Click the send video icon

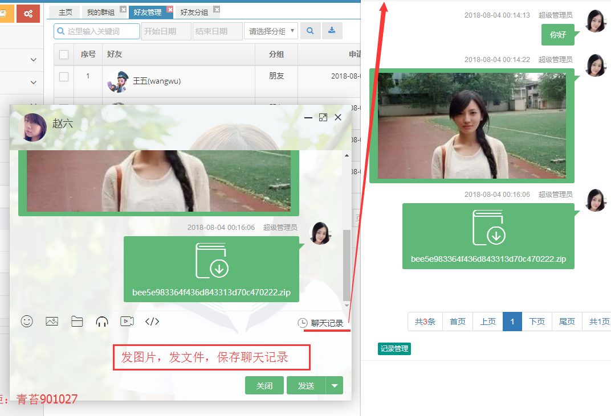[x=127, y=321]
